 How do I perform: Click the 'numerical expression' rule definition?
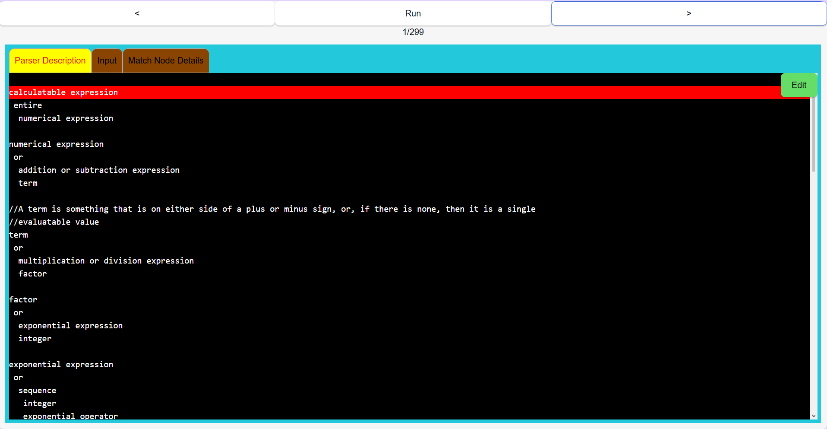click(57, 144)
